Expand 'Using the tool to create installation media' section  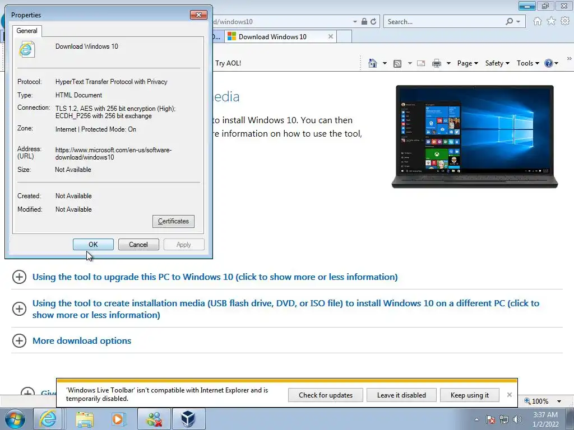click(x=19, y=309)
